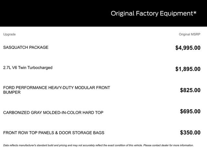The width and height of the screenshot is (207, 155).
Task: Click the $1,895.00 price value
Action: pyautogui.click(x=188, y=69)
